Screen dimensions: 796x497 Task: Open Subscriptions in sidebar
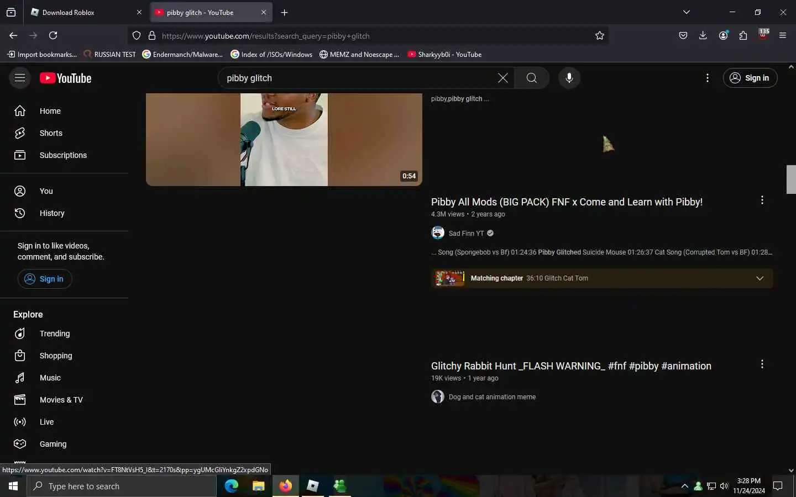point(64,155)
